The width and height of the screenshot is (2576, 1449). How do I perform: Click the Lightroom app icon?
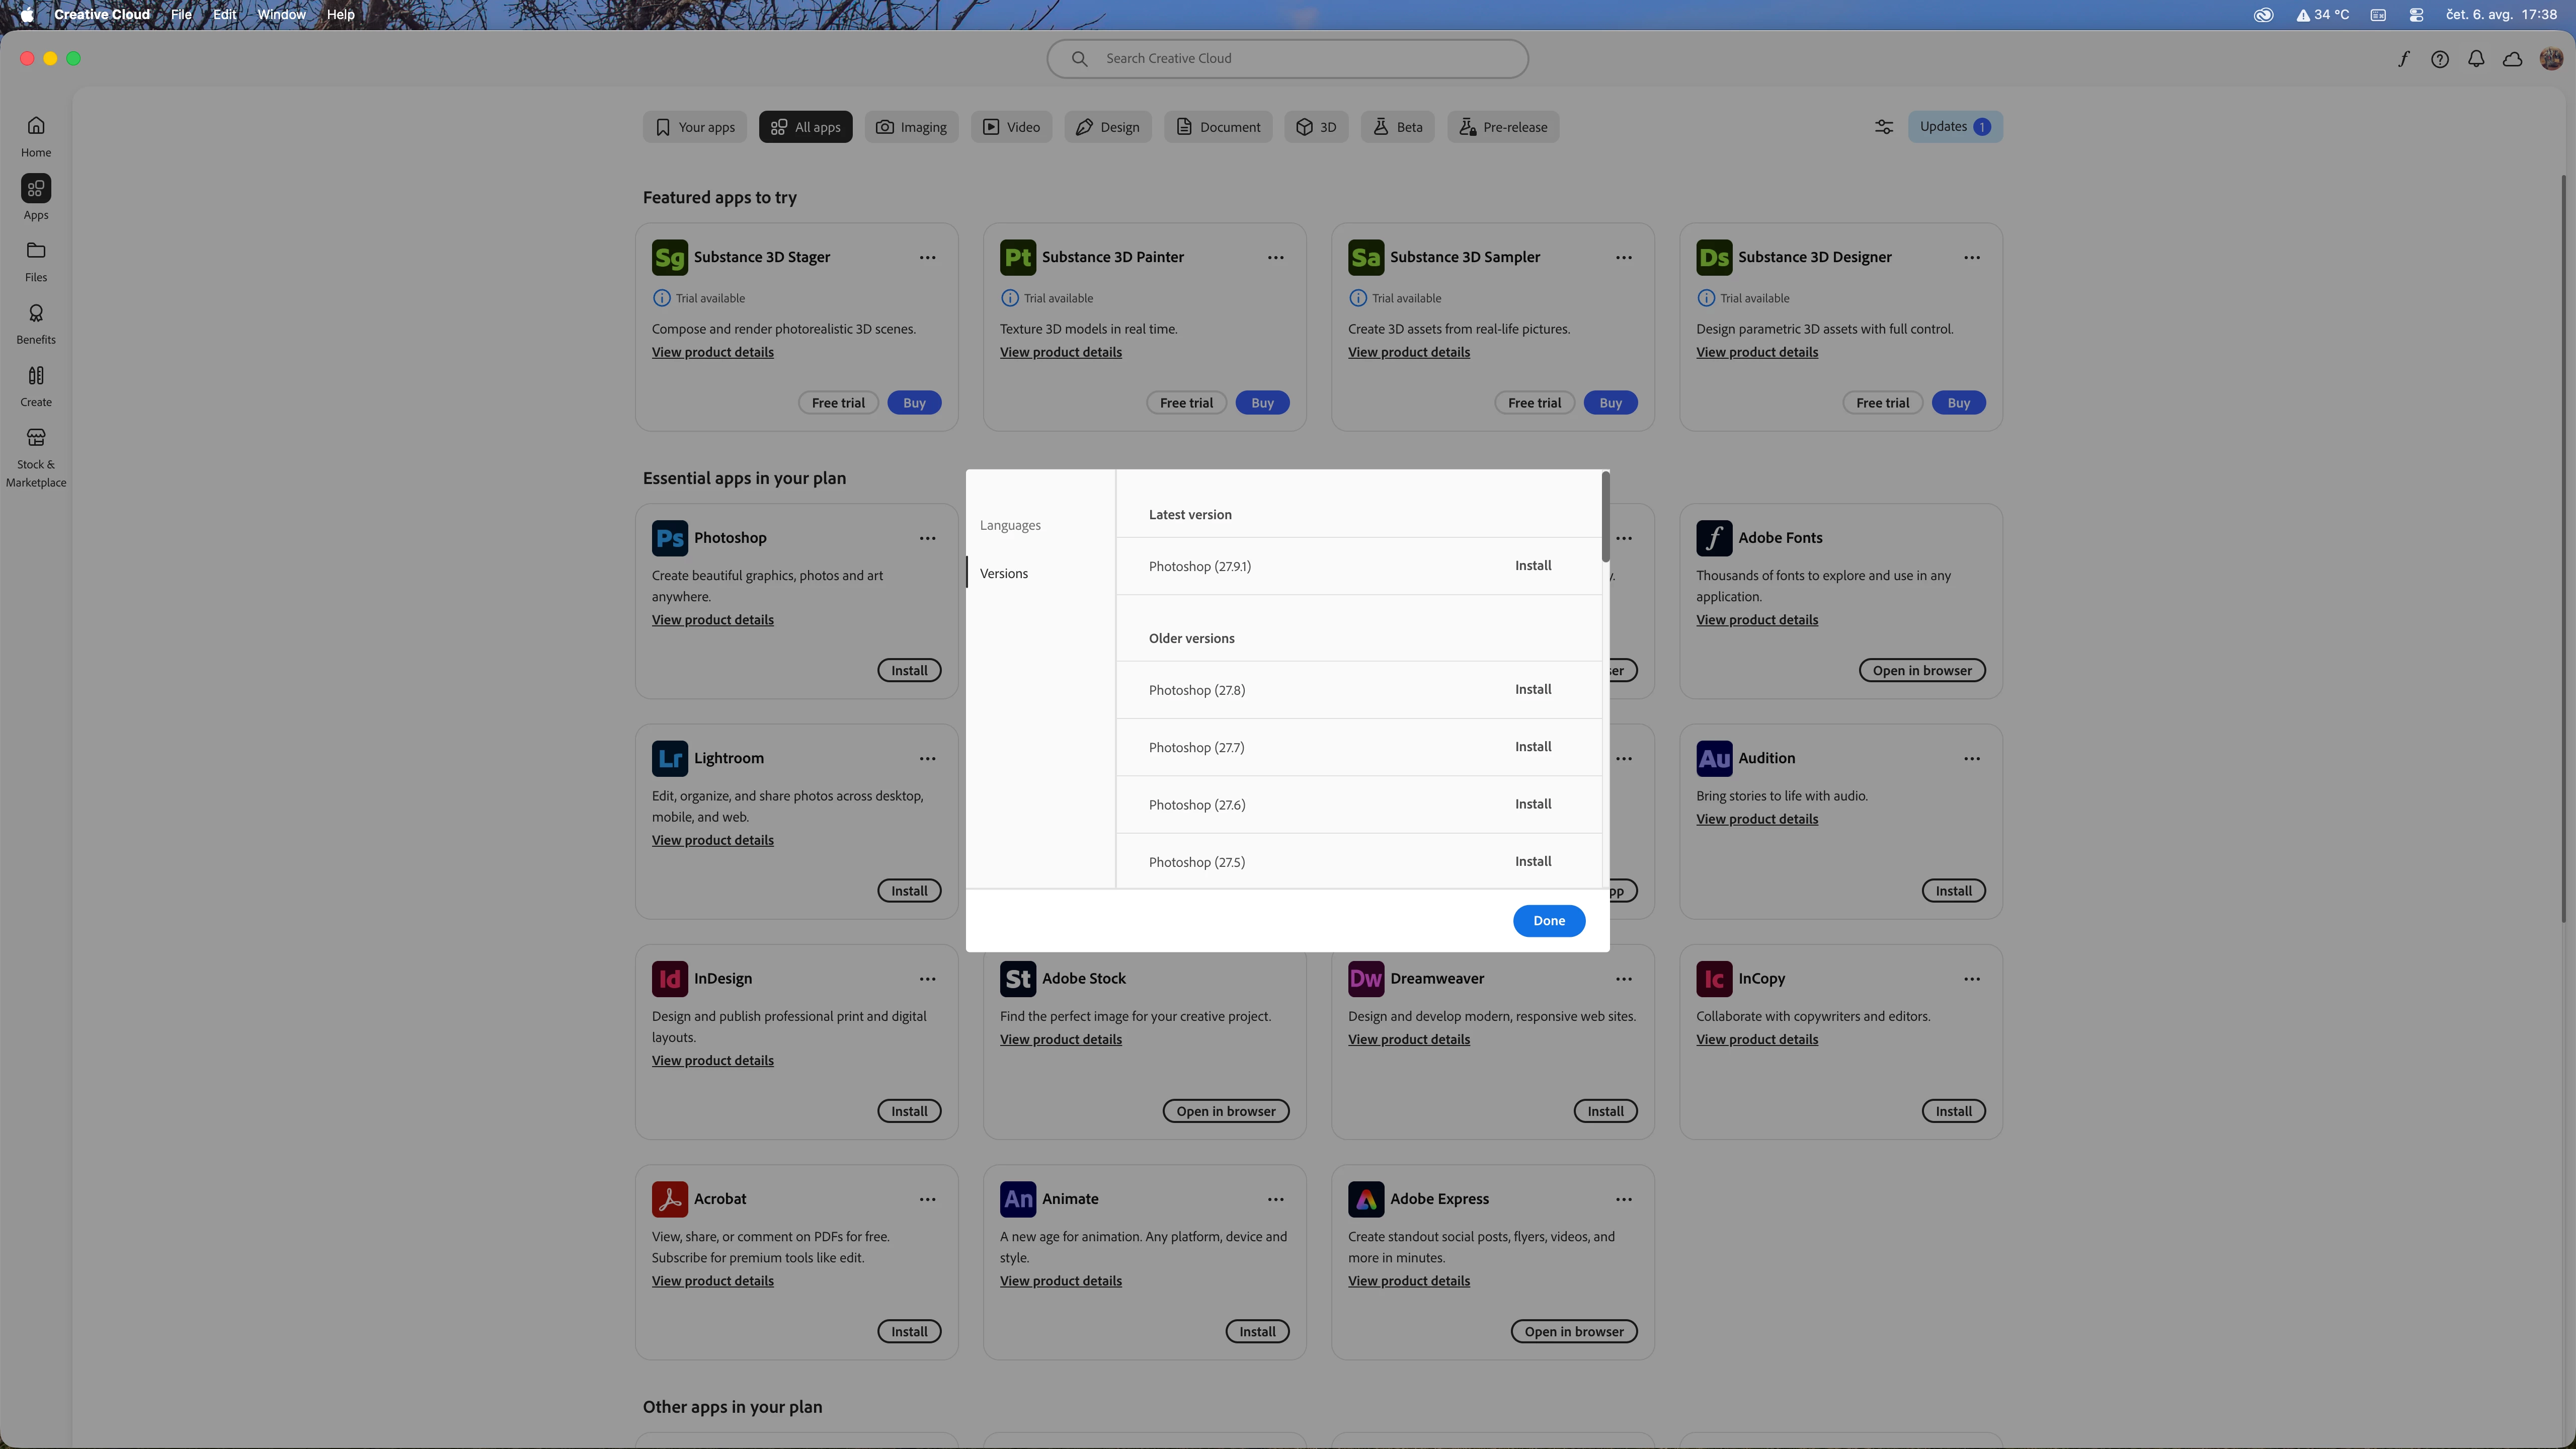pyautogui.click(x=670, y=759)
